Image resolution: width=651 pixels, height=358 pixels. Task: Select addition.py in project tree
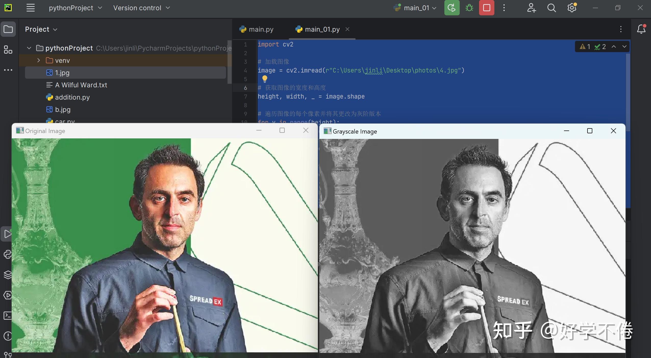pyautogui.click(x=72, y=97)
